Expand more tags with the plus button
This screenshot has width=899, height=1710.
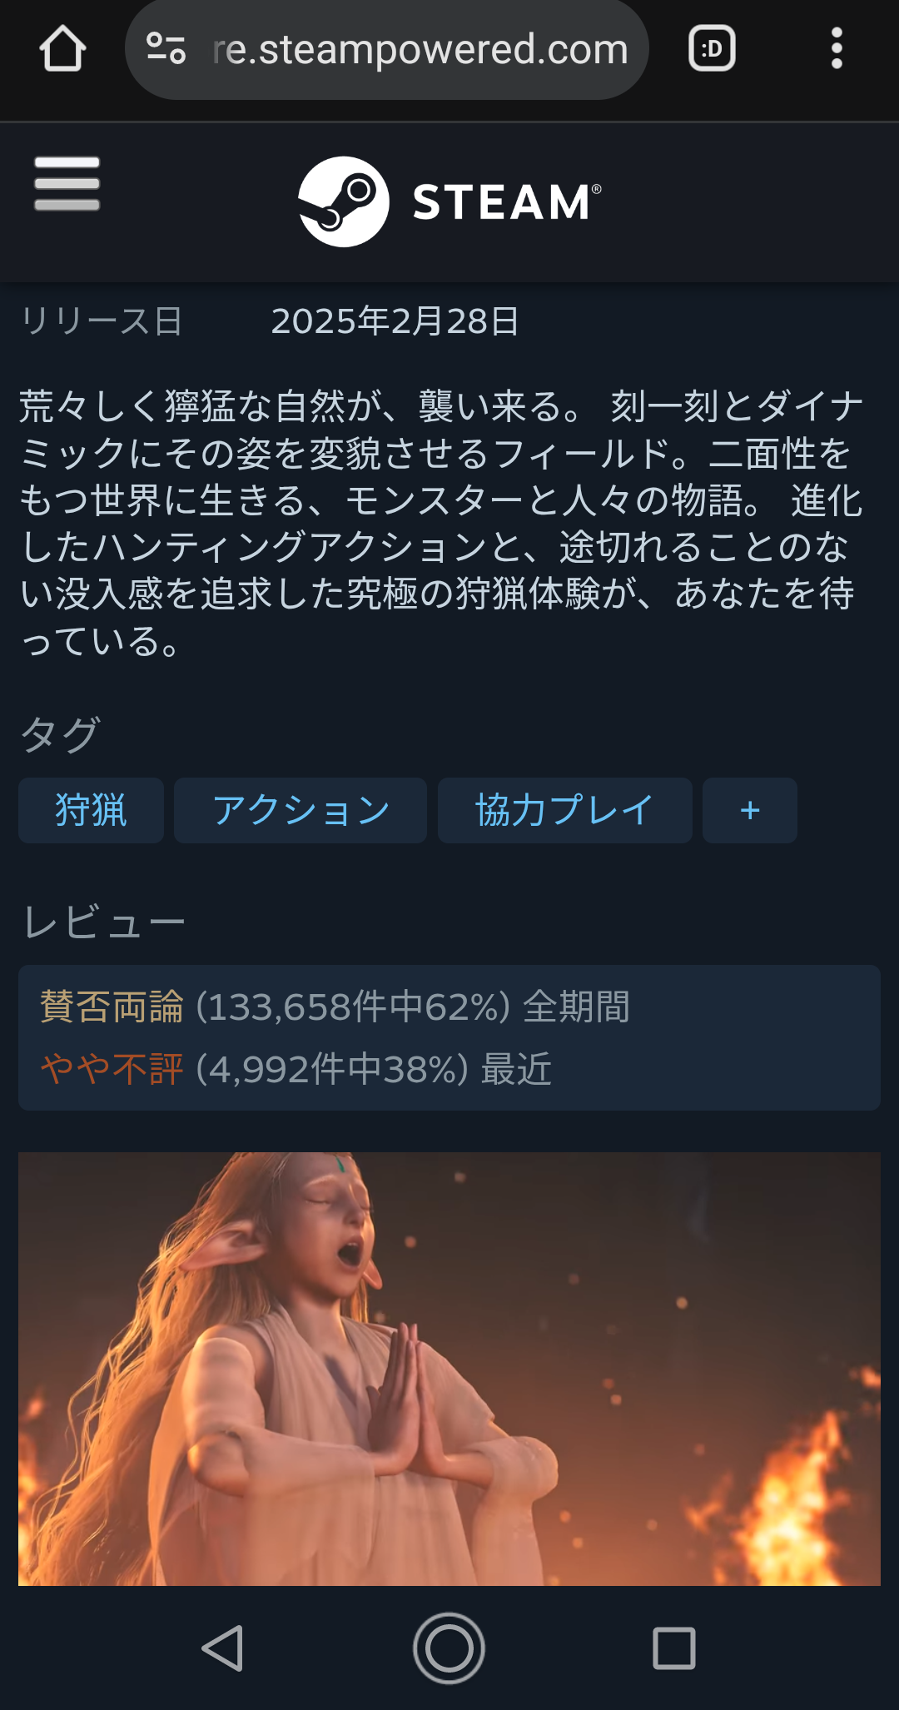tap(750, 810)
